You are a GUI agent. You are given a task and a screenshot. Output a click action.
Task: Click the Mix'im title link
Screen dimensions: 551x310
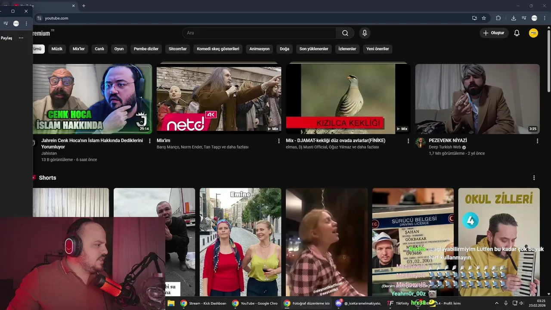click(164, 140)
